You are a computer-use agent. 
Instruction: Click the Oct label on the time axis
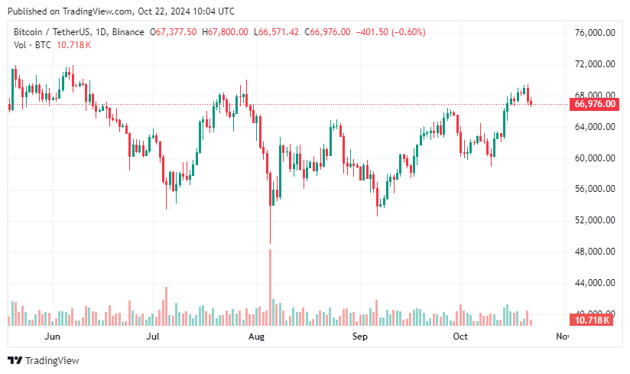[460, 336]
